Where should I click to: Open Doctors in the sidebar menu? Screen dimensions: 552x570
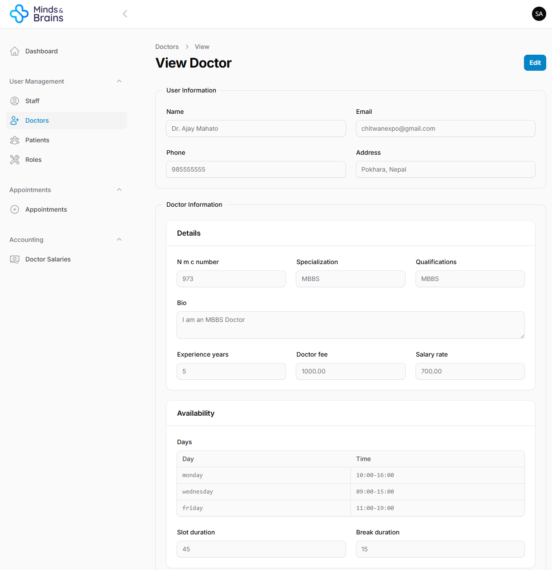point(37,120)
